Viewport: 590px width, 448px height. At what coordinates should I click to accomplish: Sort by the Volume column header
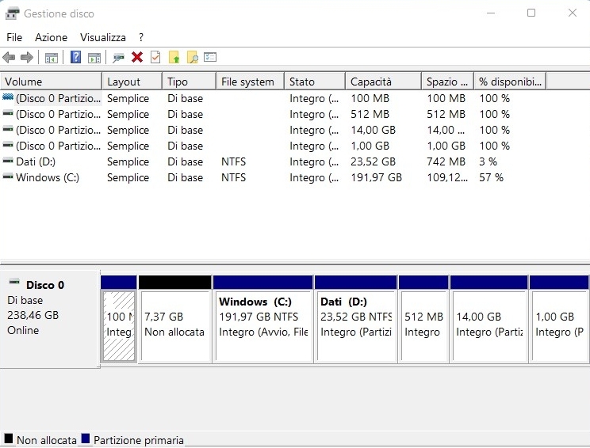(51, 82)
